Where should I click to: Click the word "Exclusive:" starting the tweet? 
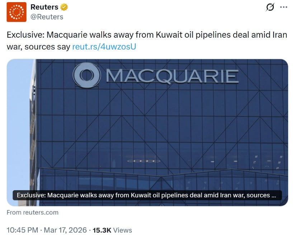coord(22,36)
